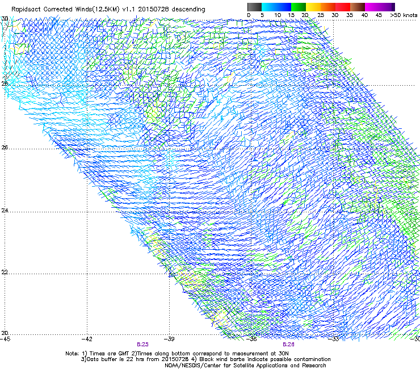Screen dimensions: 420x369
Task: Click the '0' legend scale label
Action: coord(249,15)
